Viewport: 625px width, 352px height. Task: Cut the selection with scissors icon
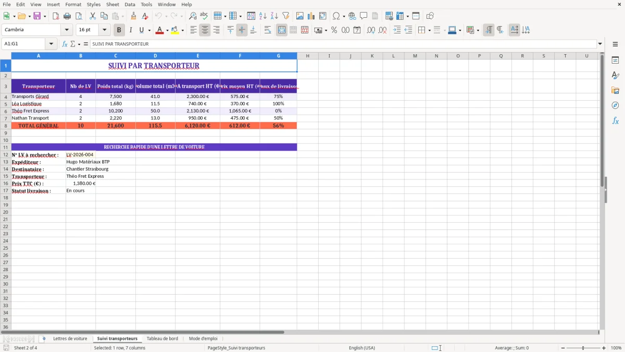pos(93,16)
